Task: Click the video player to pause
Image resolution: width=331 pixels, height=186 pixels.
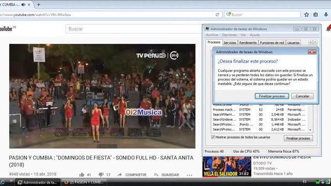Action: [x=102, y=96]
